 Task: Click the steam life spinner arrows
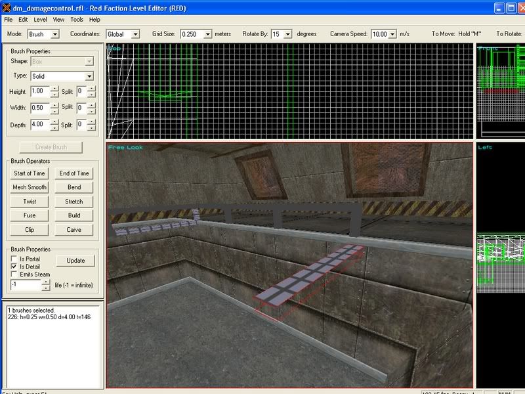tap(46, 285)
